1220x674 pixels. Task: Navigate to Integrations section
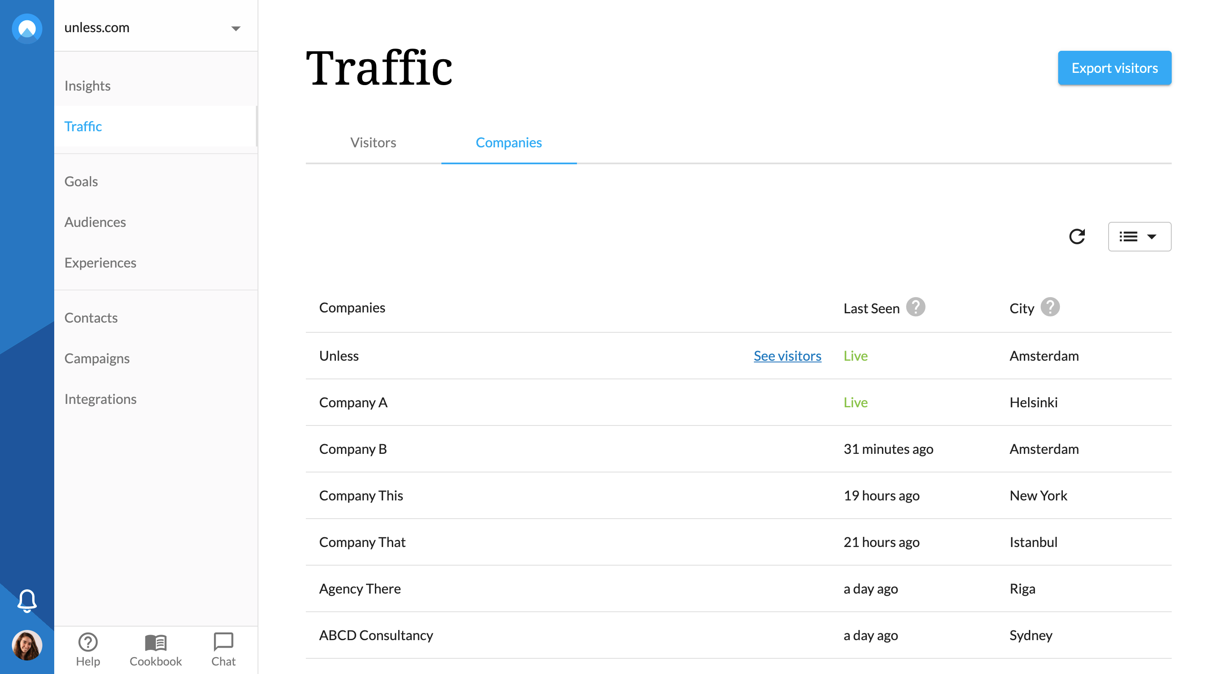click(x=100, y=399)
